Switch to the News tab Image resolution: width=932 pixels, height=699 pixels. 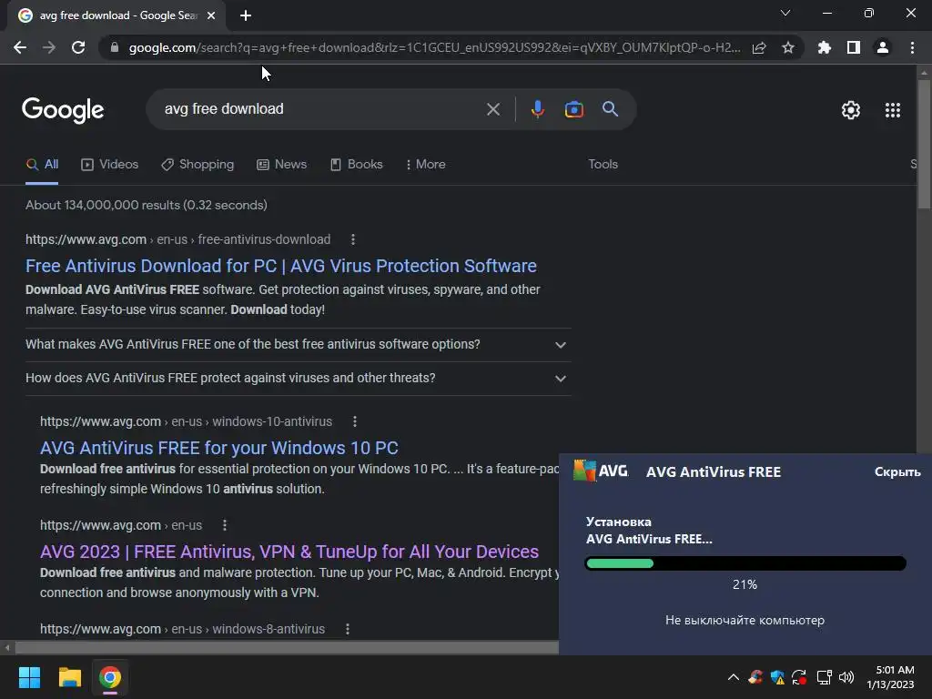[282, 165]
